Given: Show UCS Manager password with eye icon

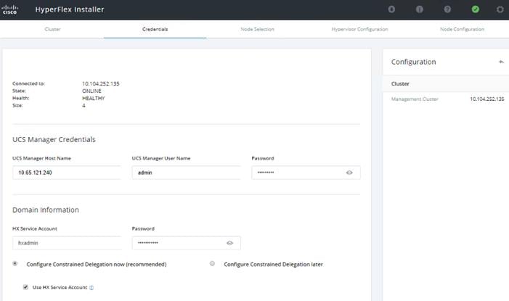Looking at the screenshot, I should click(x=349, y=173).
